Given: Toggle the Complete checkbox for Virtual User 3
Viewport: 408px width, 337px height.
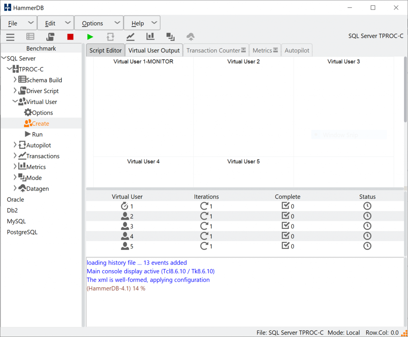Looking at the screenshot, I should tap(285, 226).
